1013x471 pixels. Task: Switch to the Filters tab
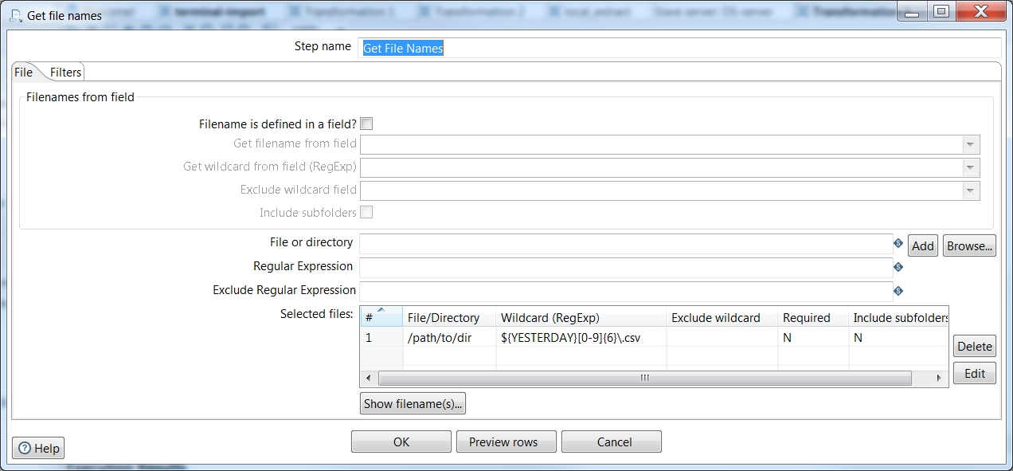(65, 72)
